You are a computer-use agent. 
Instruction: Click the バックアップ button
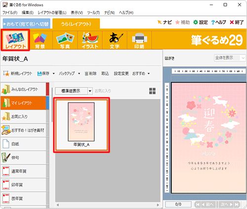pos(67,74)
